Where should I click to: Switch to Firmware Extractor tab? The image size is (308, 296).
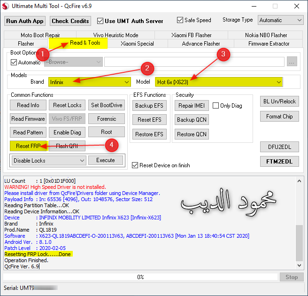tap(269, 43)
